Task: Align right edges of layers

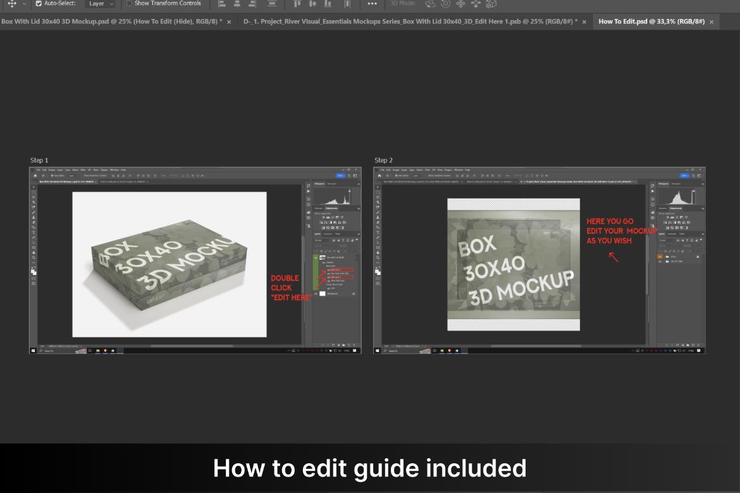Action: coord(252,4)
